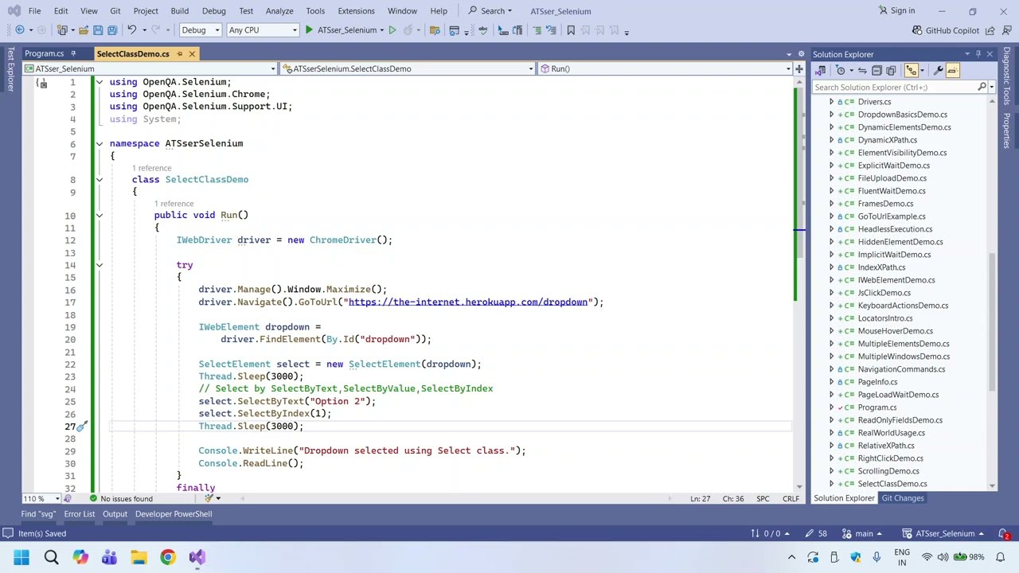Collapse All in Solution Explorer toolbar

(x=876, y=70)
